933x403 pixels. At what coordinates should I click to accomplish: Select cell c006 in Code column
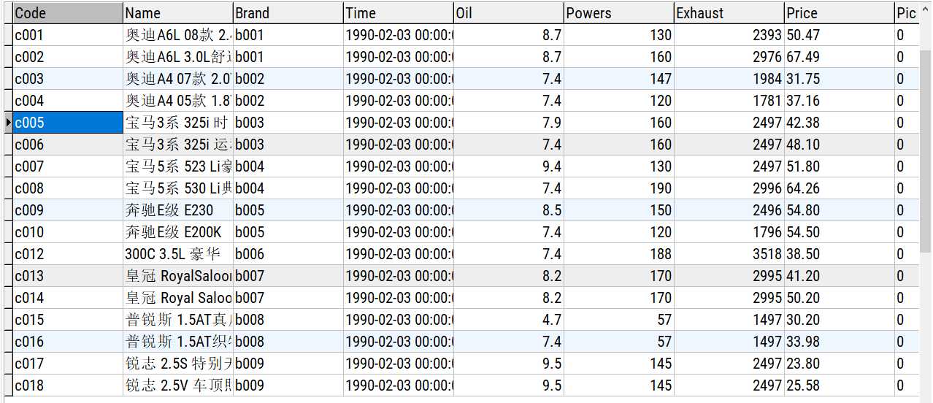click(68, 145)
